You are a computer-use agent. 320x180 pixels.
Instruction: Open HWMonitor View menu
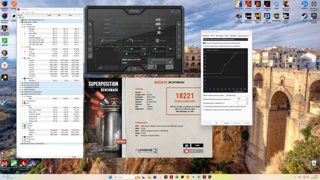click(x=23, y=13)
